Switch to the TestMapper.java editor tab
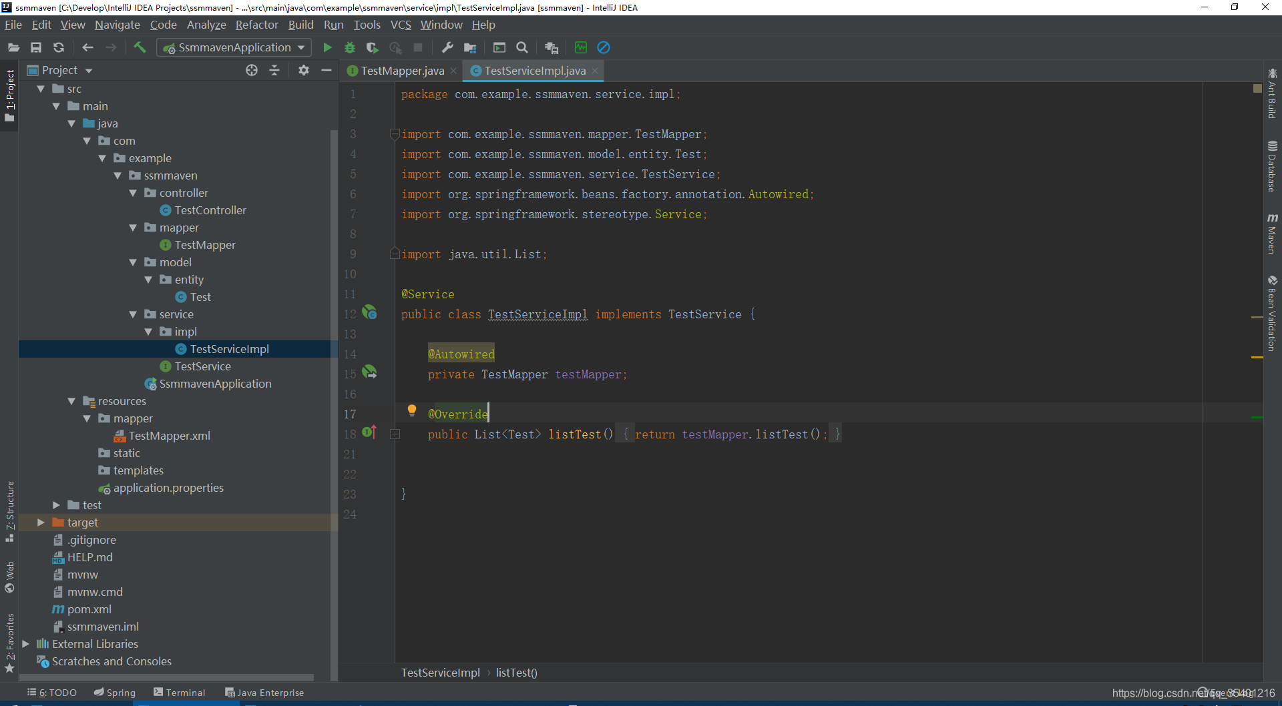Image resolution: width=1282 pixels, height=706 pixels. pyautogui.click(x=402, y=71)
